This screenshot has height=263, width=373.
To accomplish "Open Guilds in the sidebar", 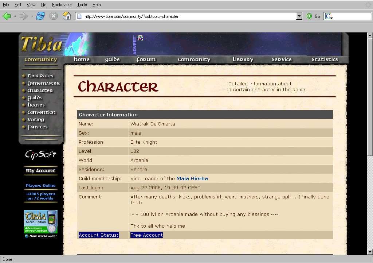I will tap(35, 98).
